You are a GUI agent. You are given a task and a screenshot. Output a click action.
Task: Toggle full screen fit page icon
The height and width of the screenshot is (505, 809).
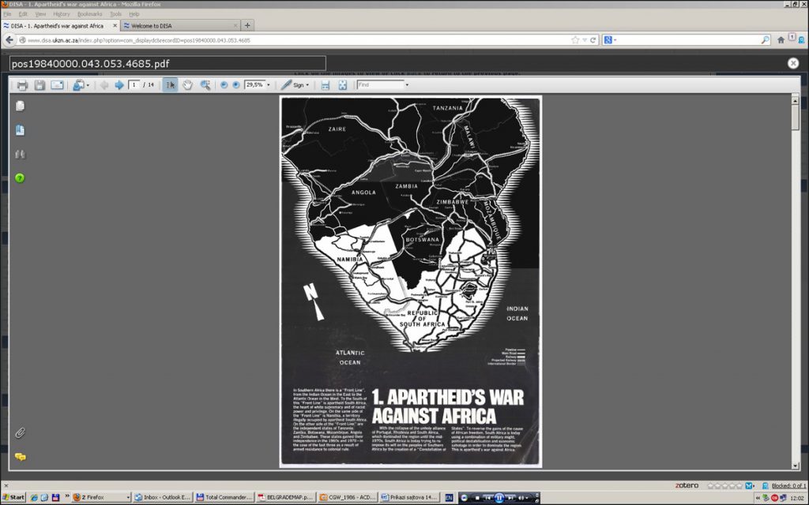point(343,85)
